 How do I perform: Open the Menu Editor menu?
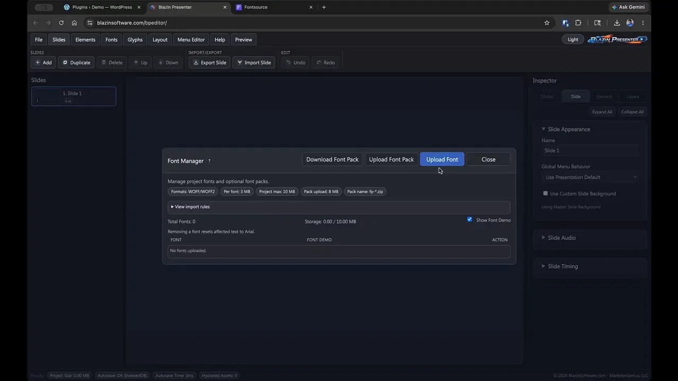pos(191,40)
